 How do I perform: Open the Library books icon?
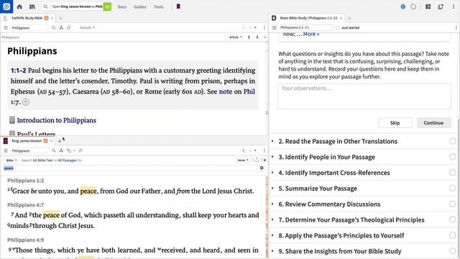click(32, 6)
